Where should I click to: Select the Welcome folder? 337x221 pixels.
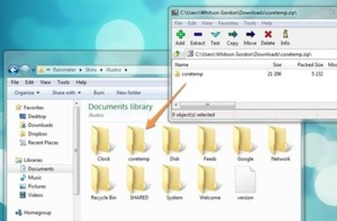coord(210,183)
